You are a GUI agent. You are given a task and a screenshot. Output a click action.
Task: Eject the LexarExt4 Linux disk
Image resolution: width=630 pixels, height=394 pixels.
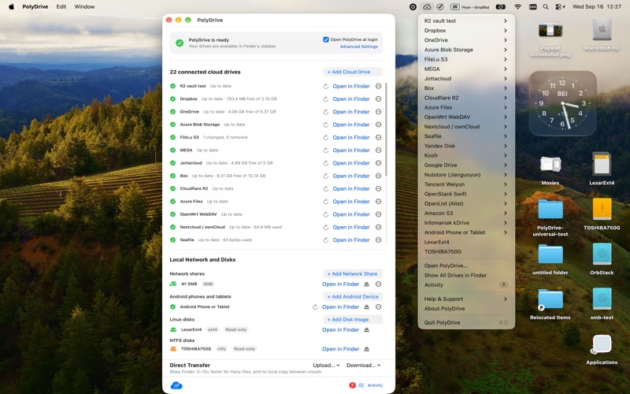(x=366, y=329)
